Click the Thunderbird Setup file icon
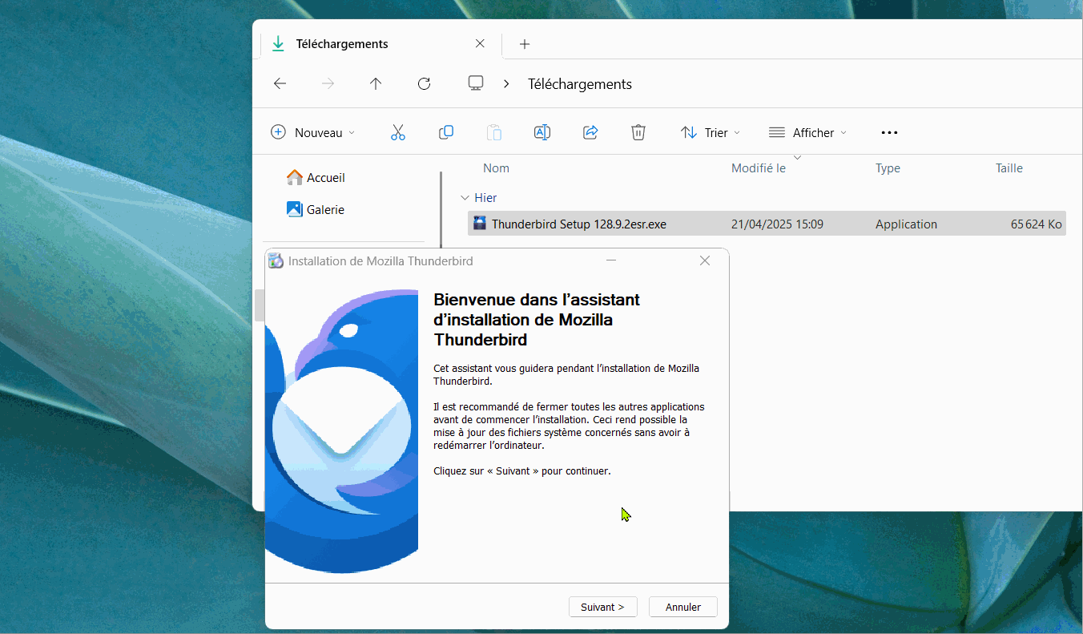Viewport: 1083px width, 634px height. 479,224
